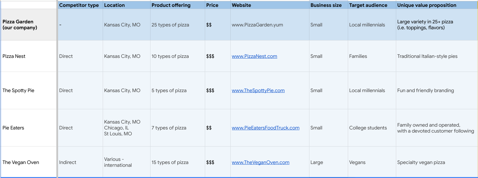Select The Spotty Pie row label
Screen dimensions: 478x178
[18, 91]
